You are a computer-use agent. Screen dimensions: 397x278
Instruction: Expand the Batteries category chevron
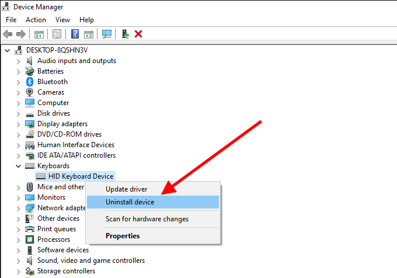pos(18,72)
